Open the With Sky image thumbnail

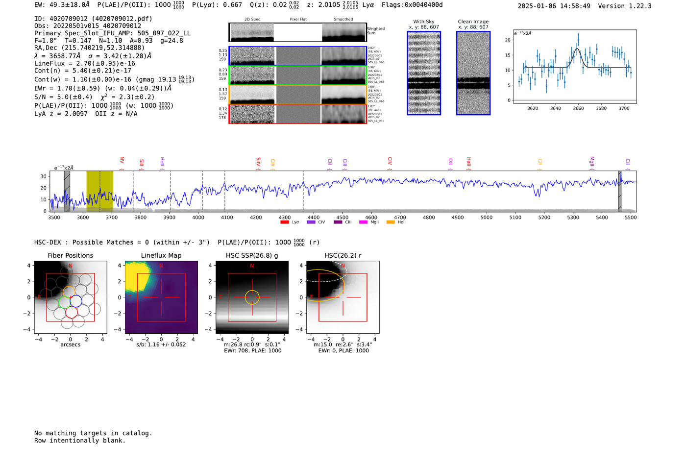click(x=424, y=73)
